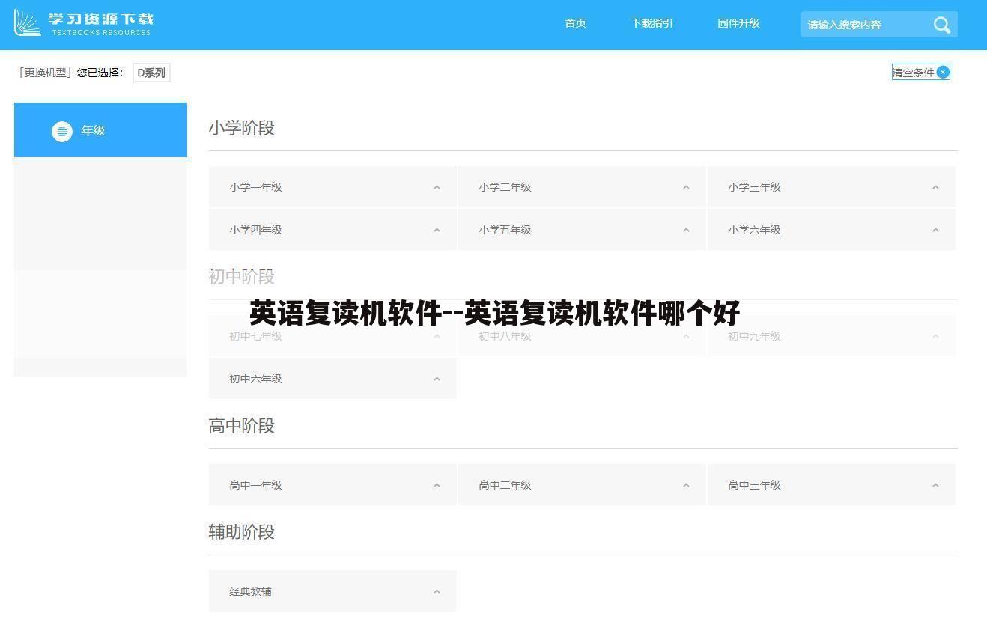The height and width of the screenshot is (628, 987).
Task: Expand the 小学一年级 chevron
Action: [x=437, y=187]
